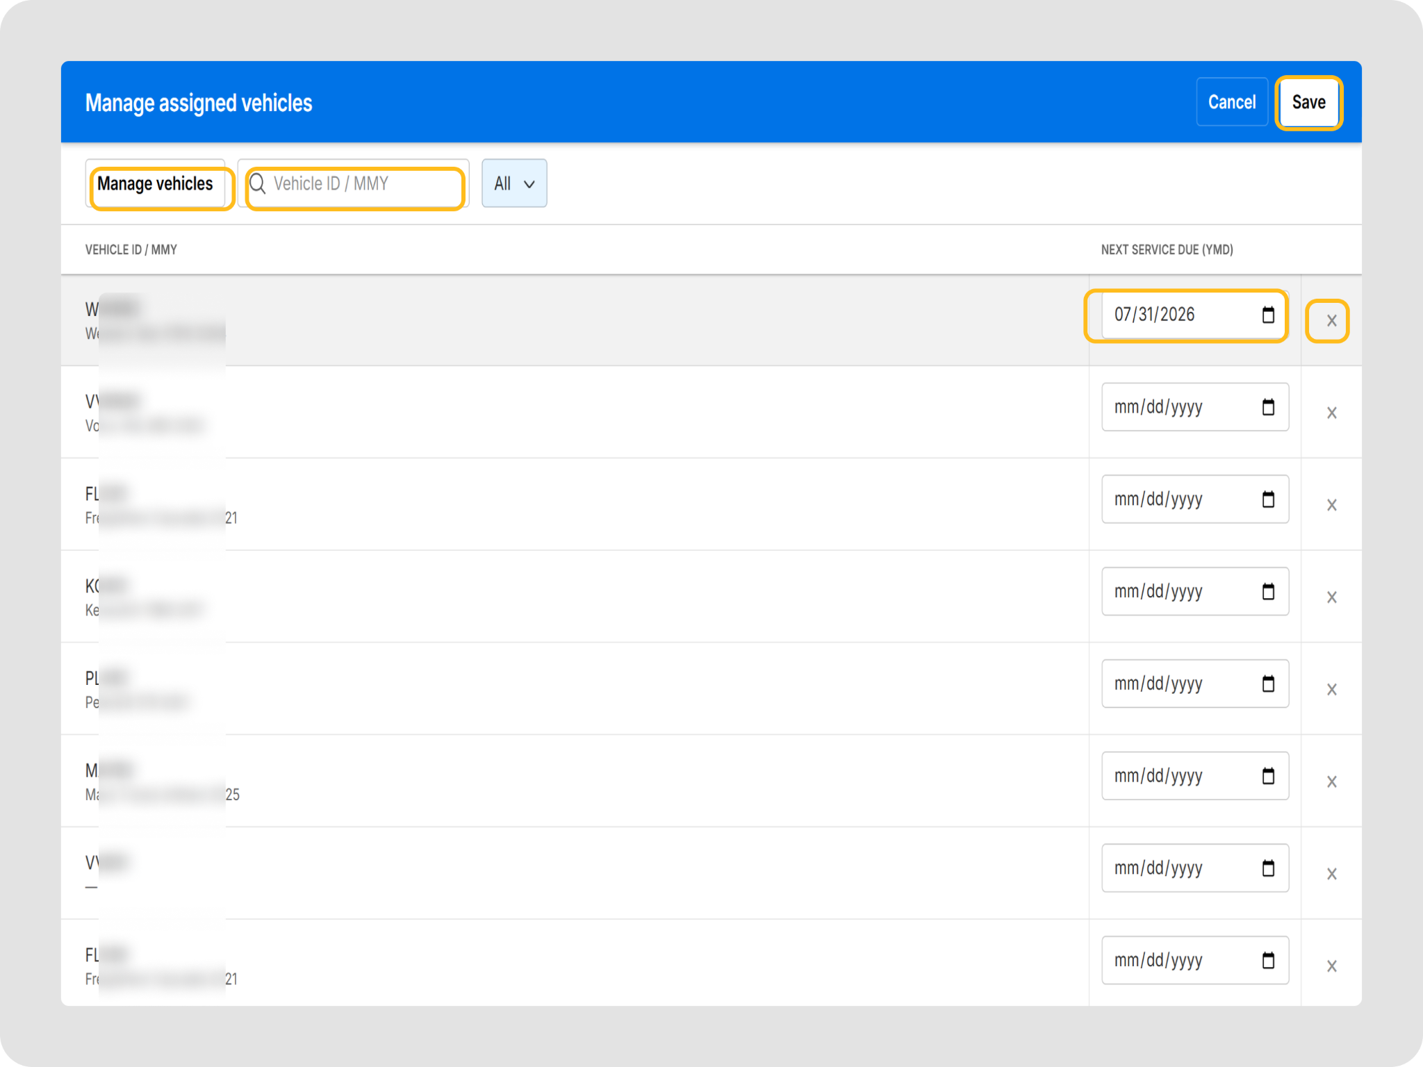Click the Manage assigned vehicles title
The width and height of the screenshot is (1423, 1067).
pyautogui.click(x=199, y=103)
